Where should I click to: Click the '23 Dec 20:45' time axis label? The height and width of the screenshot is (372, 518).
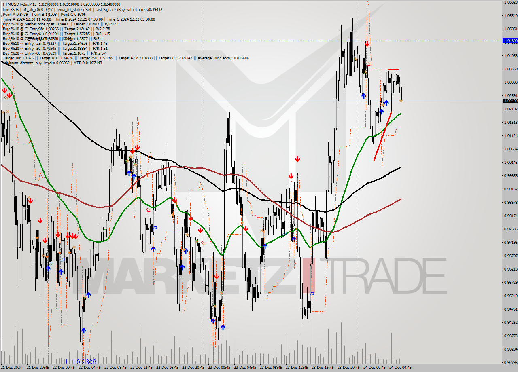[x=348, y=368]
